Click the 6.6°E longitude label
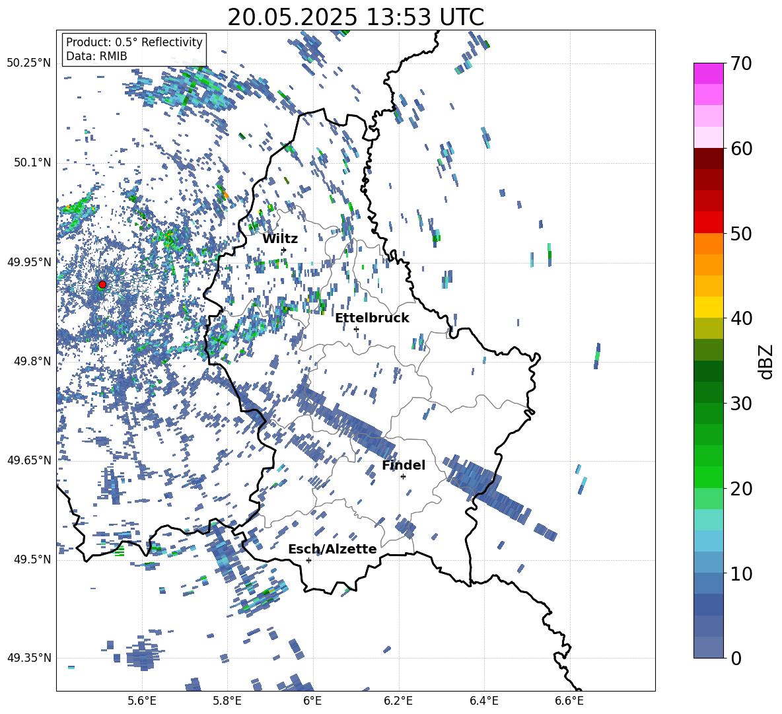This screenshot has height=714, width=782. coord(569,701)
